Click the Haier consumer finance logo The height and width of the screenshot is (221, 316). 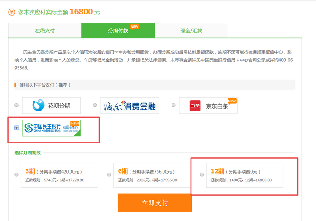click(x=128, y=106)
